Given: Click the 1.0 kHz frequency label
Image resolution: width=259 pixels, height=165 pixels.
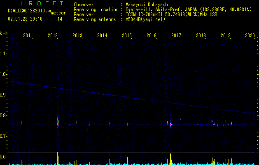Looking at the screenshot, I should click(x=3, y=74).
